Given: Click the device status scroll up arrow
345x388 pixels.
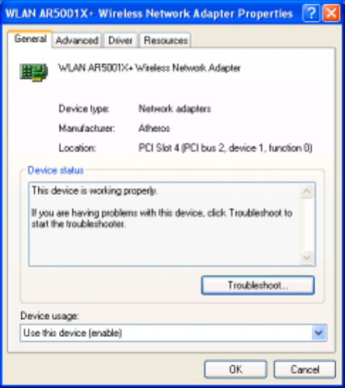Looking at the screenshot, I should tap(307, 191).
